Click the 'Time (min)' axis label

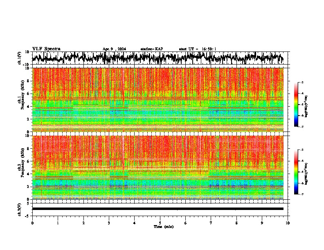(164, 227)
